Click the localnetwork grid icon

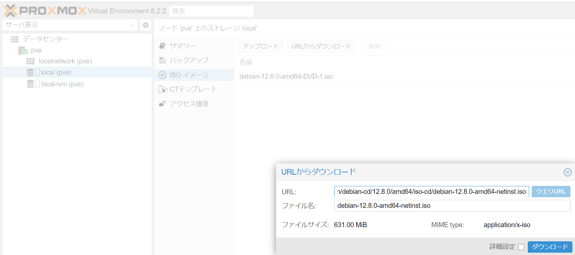tap(30, 61)
